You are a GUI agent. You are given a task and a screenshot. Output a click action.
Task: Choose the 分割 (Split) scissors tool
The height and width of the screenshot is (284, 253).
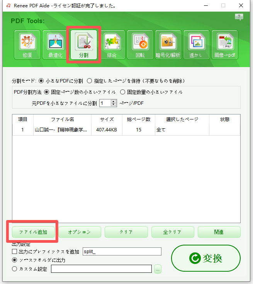pos(84,45)
